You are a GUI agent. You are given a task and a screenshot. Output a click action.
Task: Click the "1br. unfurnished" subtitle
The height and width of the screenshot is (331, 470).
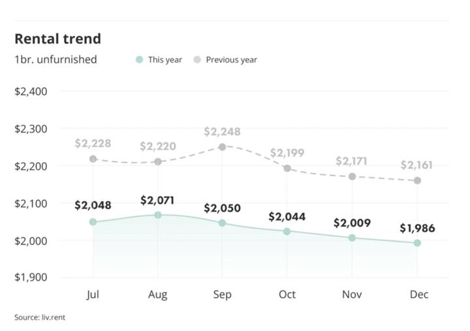pyautogui.click(x=55, y=59)
